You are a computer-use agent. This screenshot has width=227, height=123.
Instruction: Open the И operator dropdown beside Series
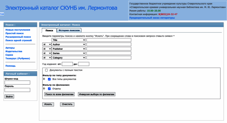coord(47,53)
